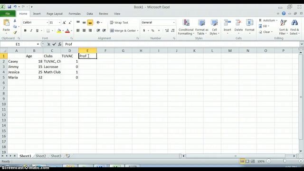Toggle Underline formatting
Viewport: 304px width, 171px height.
[37, 30]
